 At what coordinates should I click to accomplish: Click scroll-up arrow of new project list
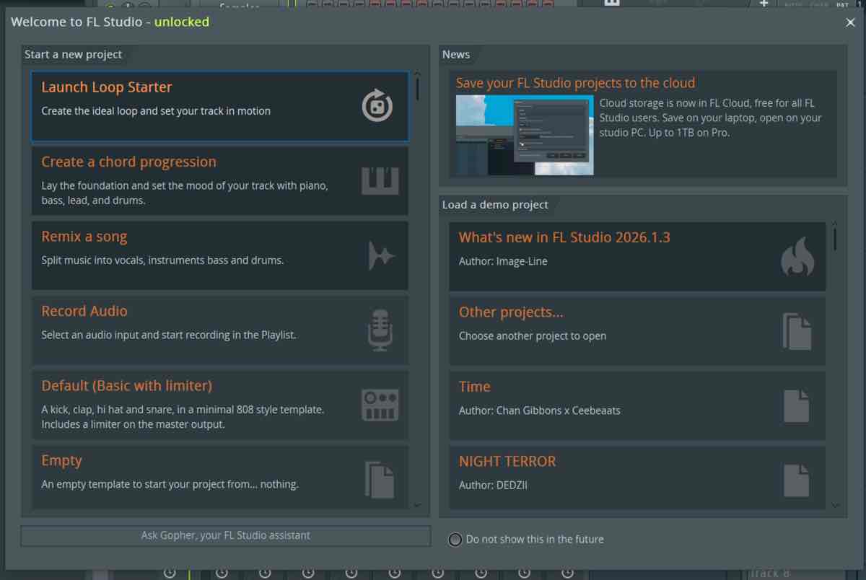[x=417, y=73]
